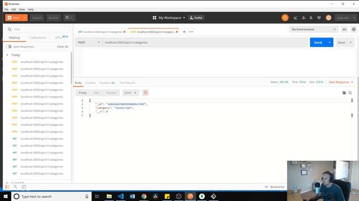Open Microsoft Word from taskbar
359x201 pixels.
pyautogui.click(x=132, y=196)
